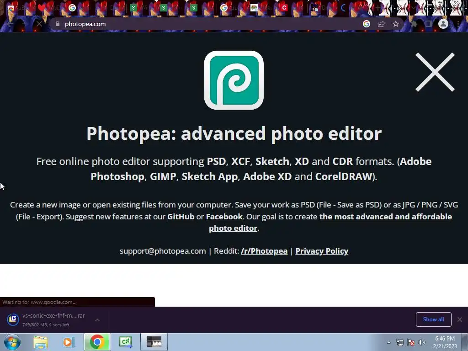Open the GitHub link
This screenshot has height=351, width=468.
pyautogui.click(x=181, y=216)
